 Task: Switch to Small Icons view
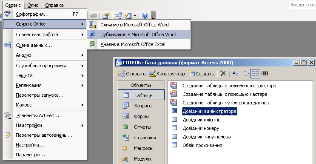(x=246, y=74)
